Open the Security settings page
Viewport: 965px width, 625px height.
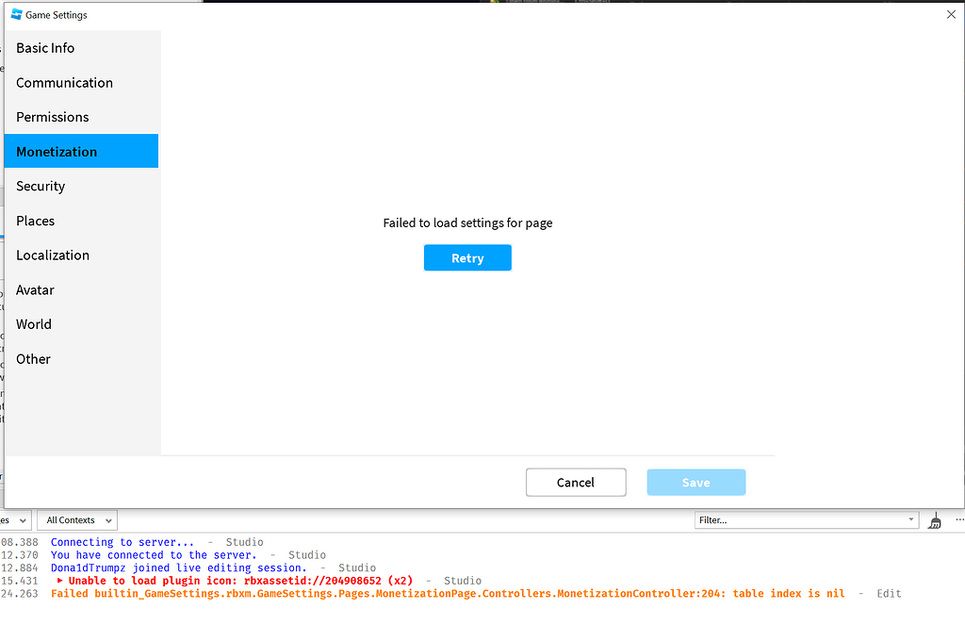click(41, 186)
